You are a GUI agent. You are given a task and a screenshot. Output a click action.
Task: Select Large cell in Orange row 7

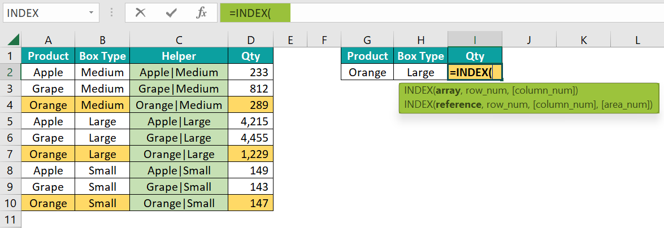pos(102,154)
